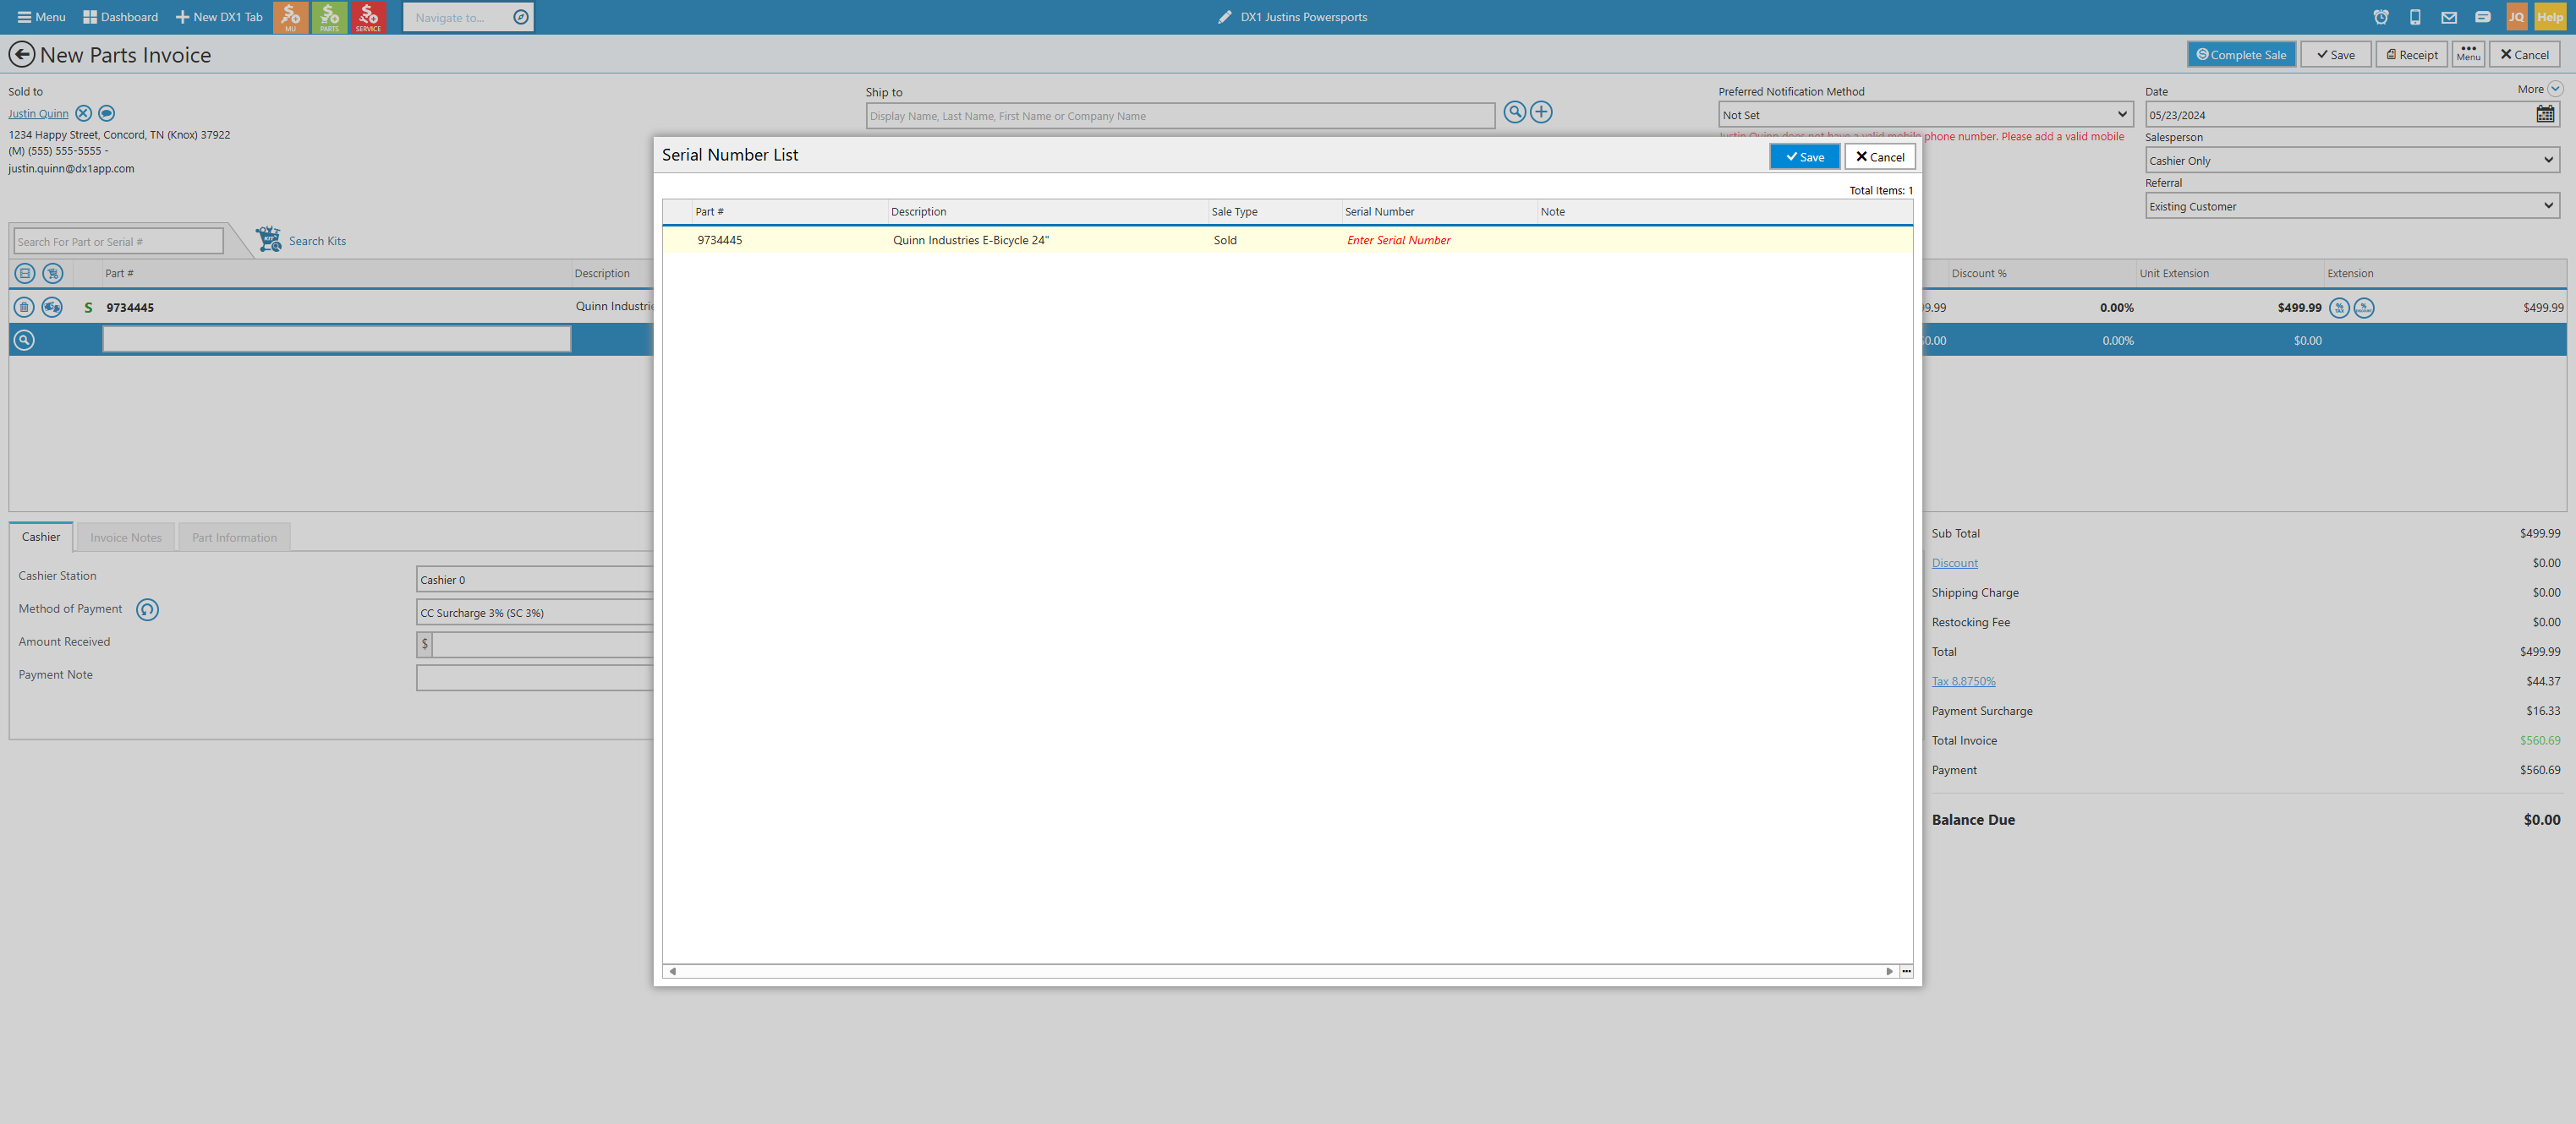Image resolution: width=2576 pixels, height=1124 pixels.
Task: Open Preferred Notification Method dropdown
Action: point(1925,115)
